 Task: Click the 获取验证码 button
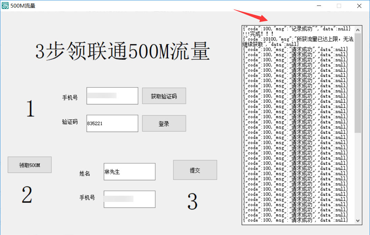tap(164, 96)
